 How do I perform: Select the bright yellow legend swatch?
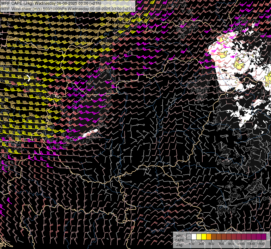pyautogui.click(x=204, y=237)
